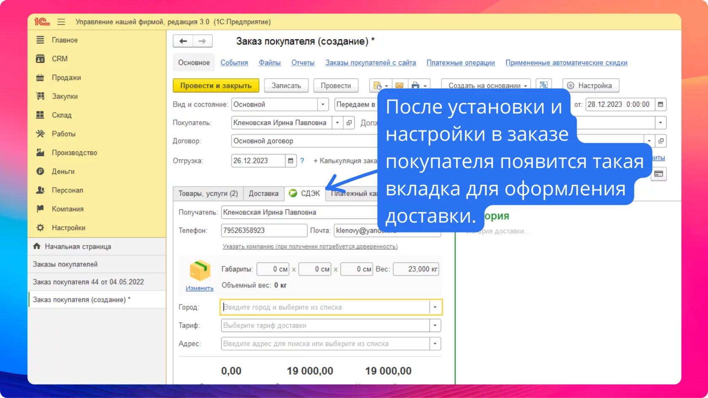Open Примененные автоматические скидки link

(566, 62)
